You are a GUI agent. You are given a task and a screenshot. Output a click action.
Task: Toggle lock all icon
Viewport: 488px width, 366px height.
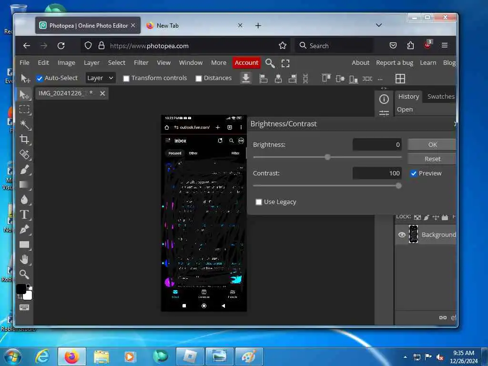(x=445, y=217)
